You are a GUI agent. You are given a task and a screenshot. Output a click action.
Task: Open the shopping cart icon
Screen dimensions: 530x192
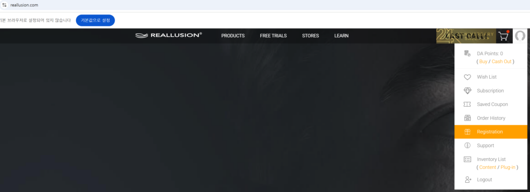(x=504, y=36)
